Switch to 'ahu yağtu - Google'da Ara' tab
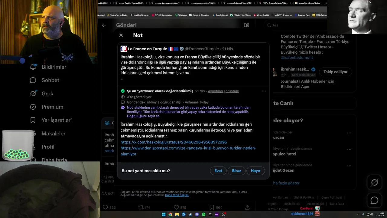 311,3
